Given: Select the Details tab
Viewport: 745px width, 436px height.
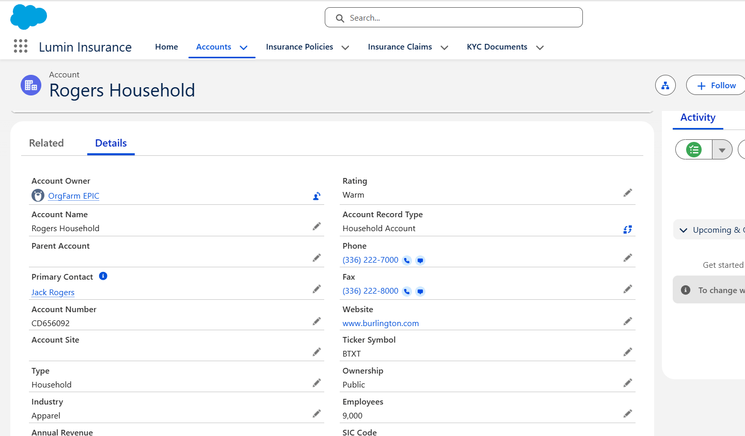Looking at the screenshot, I should (111, 143).
